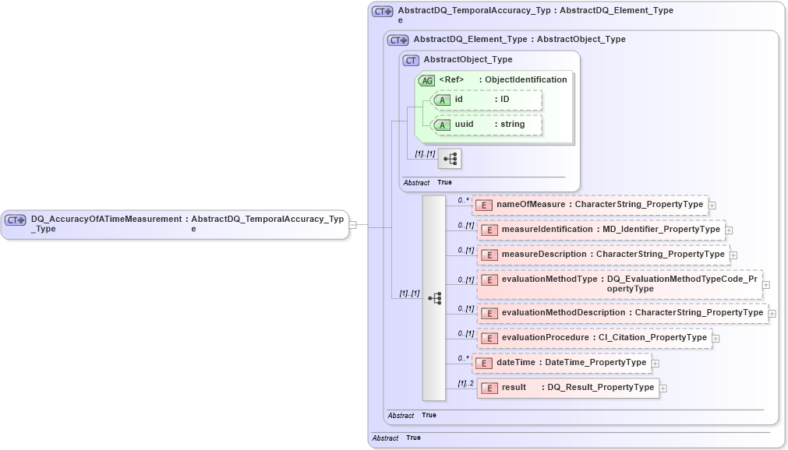Click the E icon of result element
The width and height of the screenshot is (788, 450).
click(489, 388)
